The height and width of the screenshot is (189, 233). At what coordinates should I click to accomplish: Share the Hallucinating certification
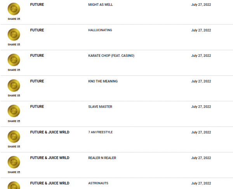pos(14,44)
